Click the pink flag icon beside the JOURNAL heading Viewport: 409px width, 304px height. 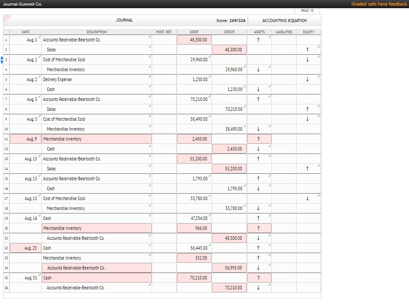point(7,19)
